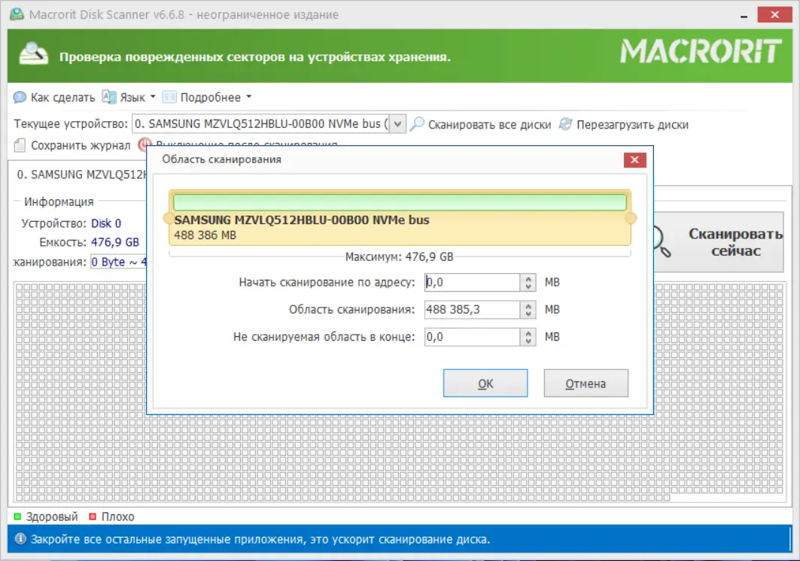Click the right handle of disk range slider

tap(631, 218)
